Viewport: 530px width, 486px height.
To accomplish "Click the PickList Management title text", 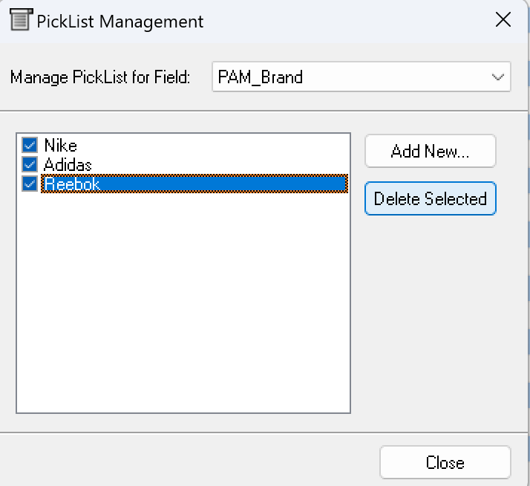I will tap(120, 21).
